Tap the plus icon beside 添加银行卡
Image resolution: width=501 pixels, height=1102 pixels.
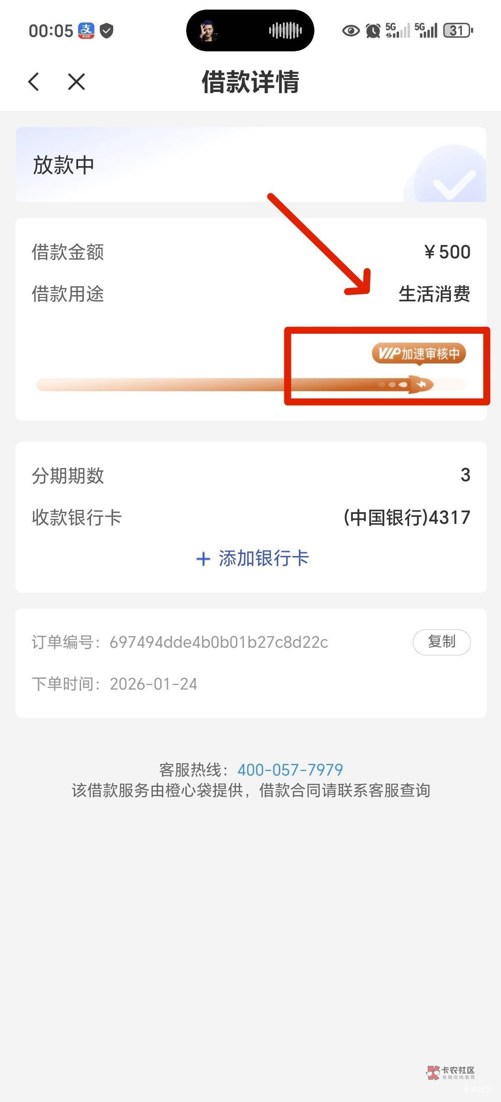coord(203,559)
